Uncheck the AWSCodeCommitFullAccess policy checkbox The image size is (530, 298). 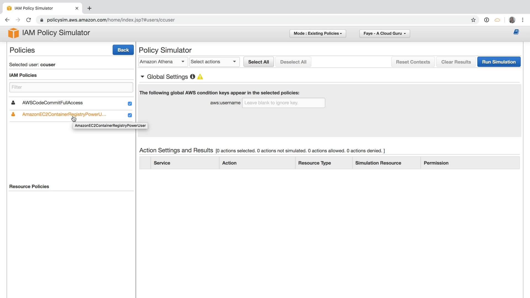click(130, 104)
